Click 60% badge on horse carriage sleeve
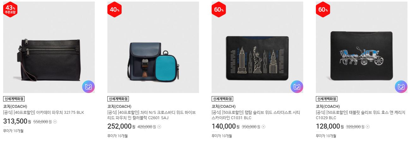Screen dimensions: 410x145 click(323, 10)
